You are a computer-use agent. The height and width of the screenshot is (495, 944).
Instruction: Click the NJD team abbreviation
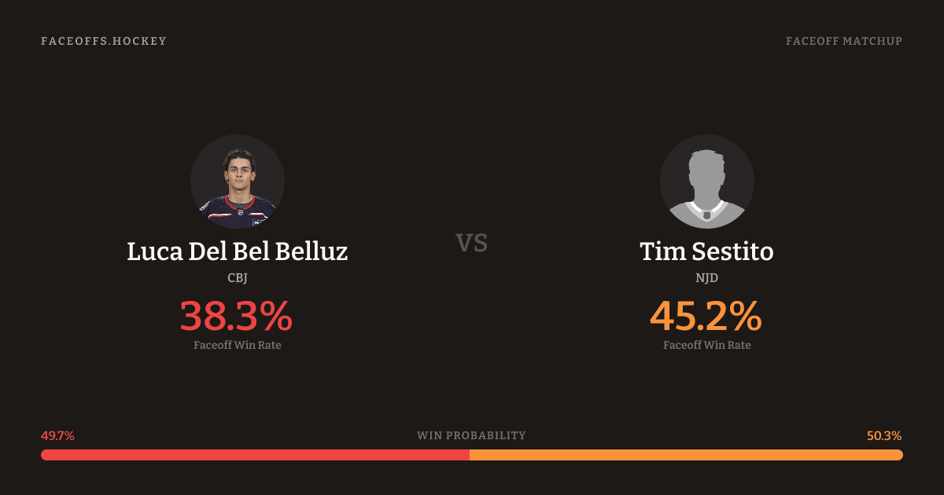[x=706, y=277]
